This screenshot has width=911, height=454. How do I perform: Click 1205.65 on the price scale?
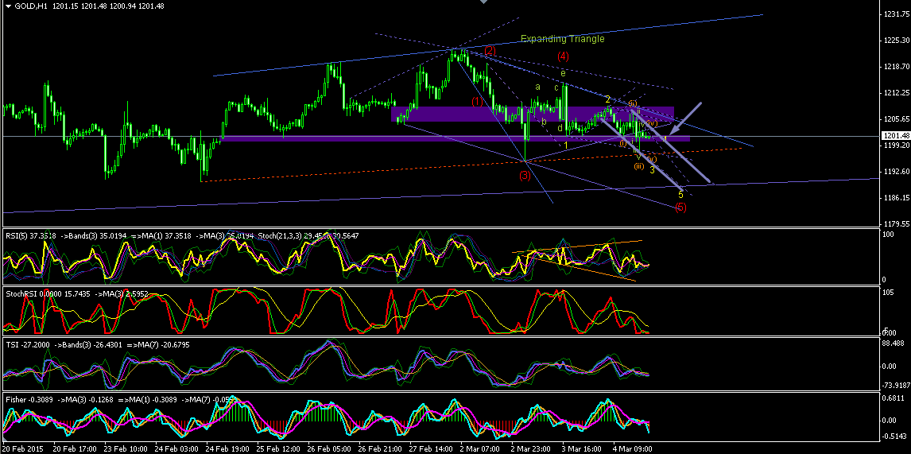pos(895,119)
